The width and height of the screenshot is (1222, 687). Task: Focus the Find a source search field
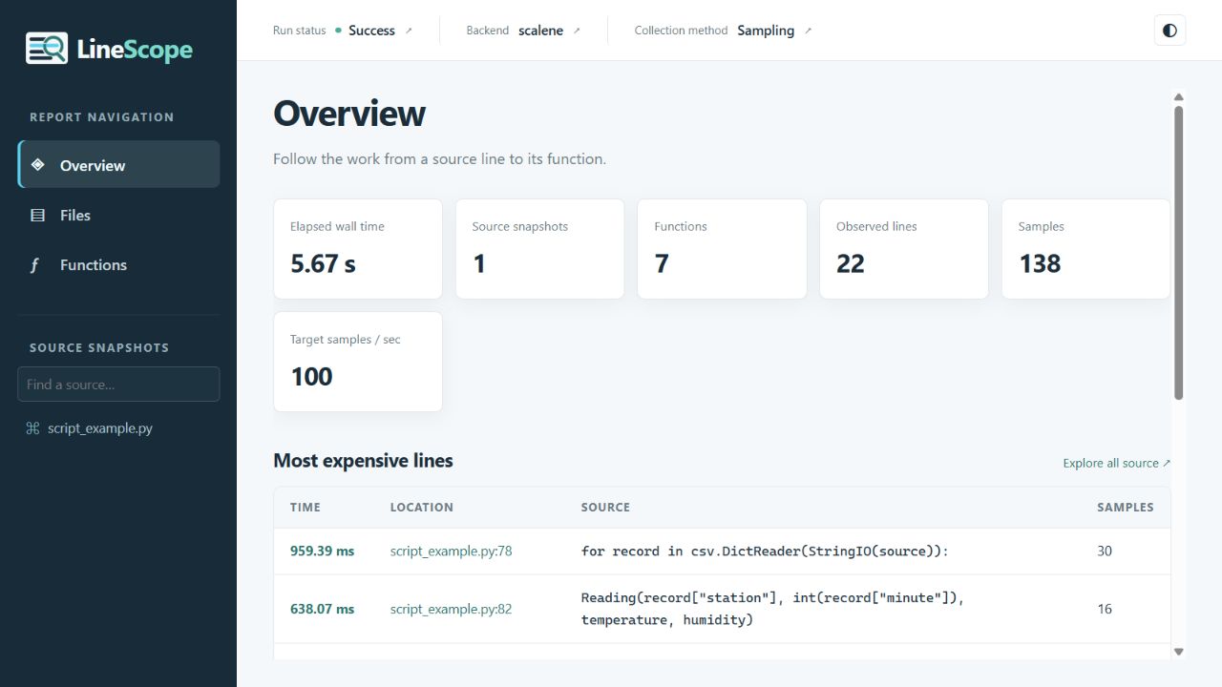118,384
